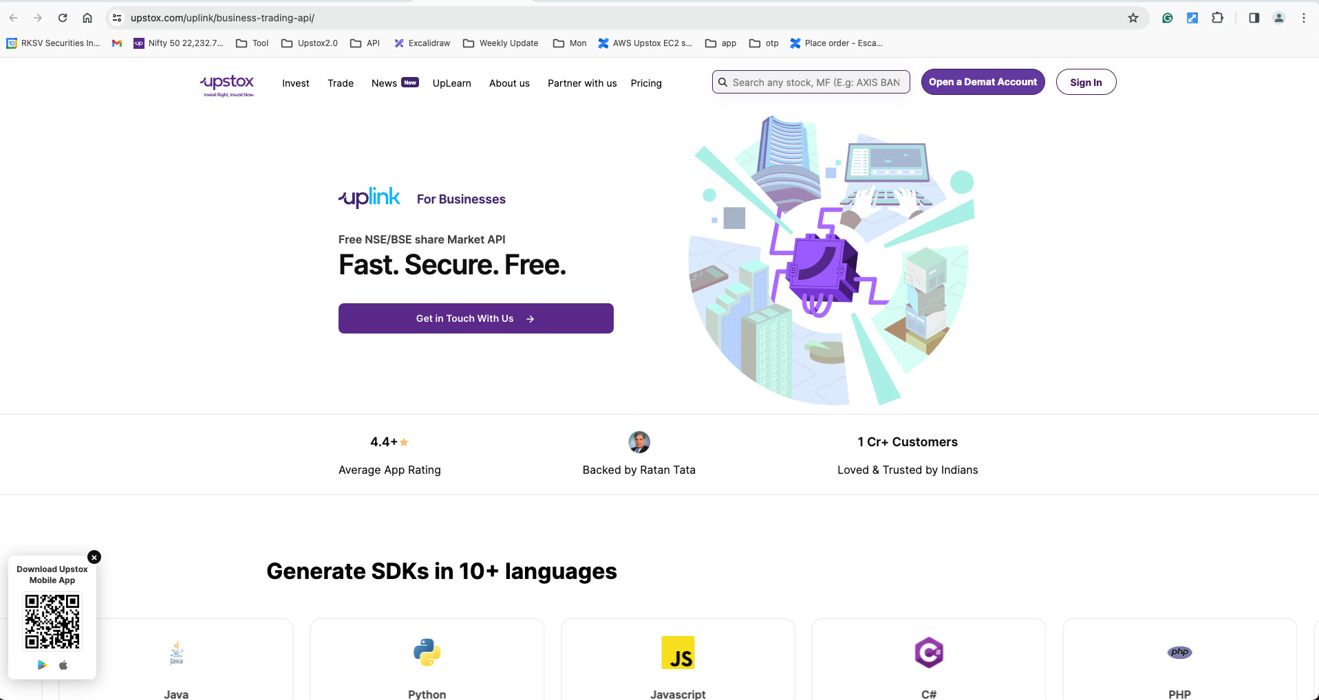Click the Apple App Store icon

[63, 665]
